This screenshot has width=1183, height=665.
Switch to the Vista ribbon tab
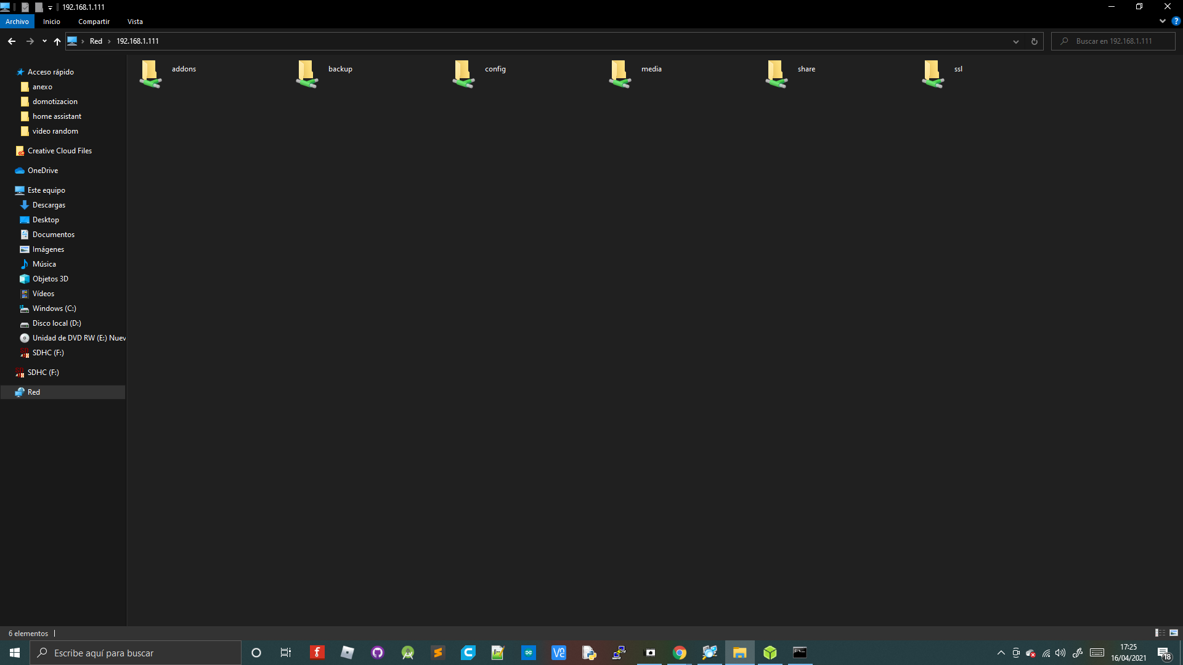(135, 22)
